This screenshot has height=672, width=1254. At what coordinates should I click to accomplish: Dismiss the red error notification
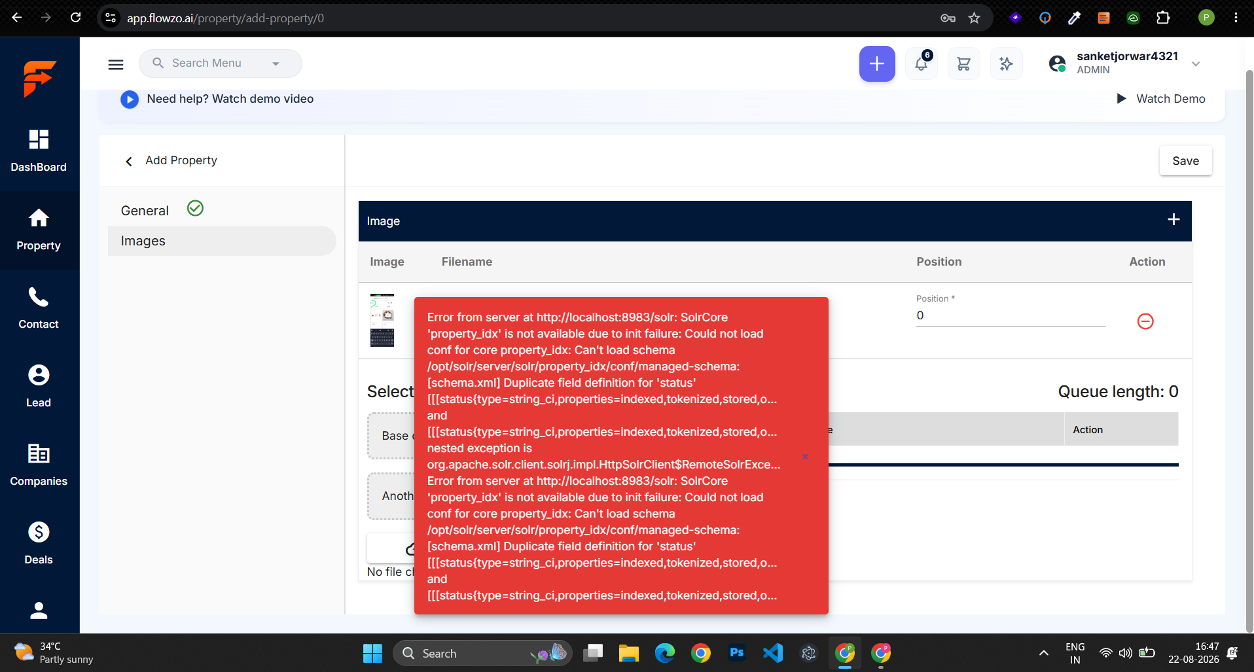pyautogui.click(x=805, y=457)
